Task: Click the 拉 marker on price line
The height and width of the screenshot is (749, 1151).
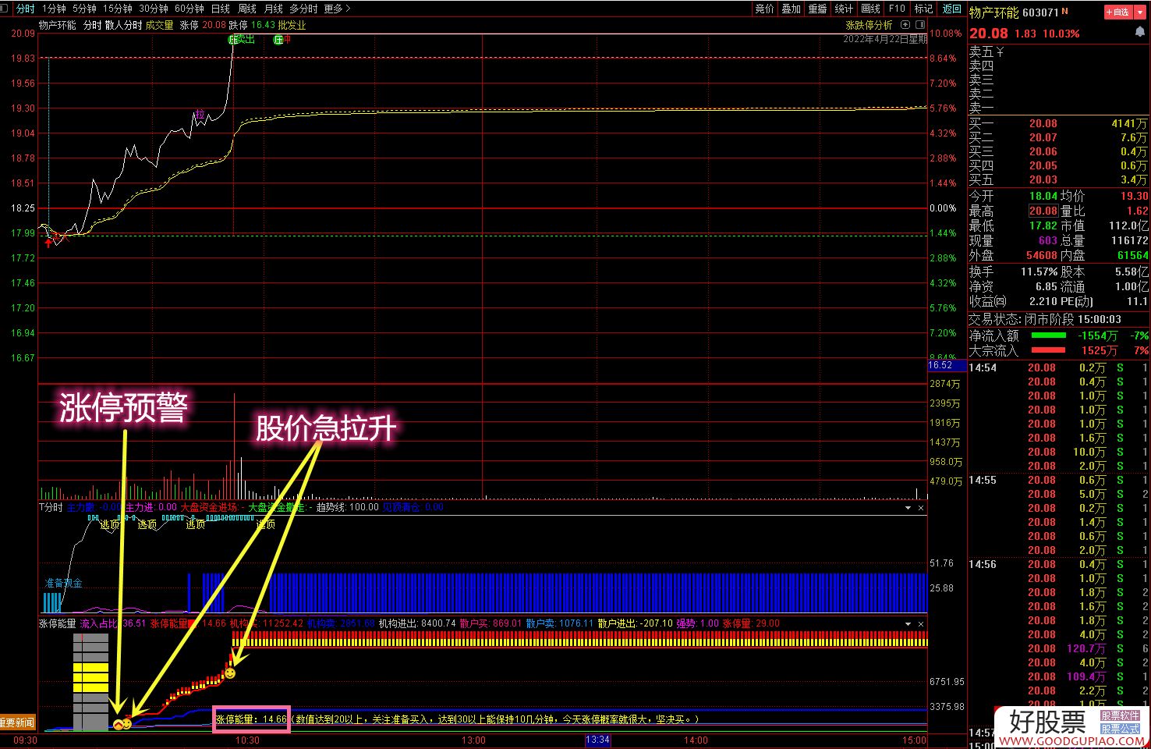Action: pyautogui.click(x=200, y=115)
